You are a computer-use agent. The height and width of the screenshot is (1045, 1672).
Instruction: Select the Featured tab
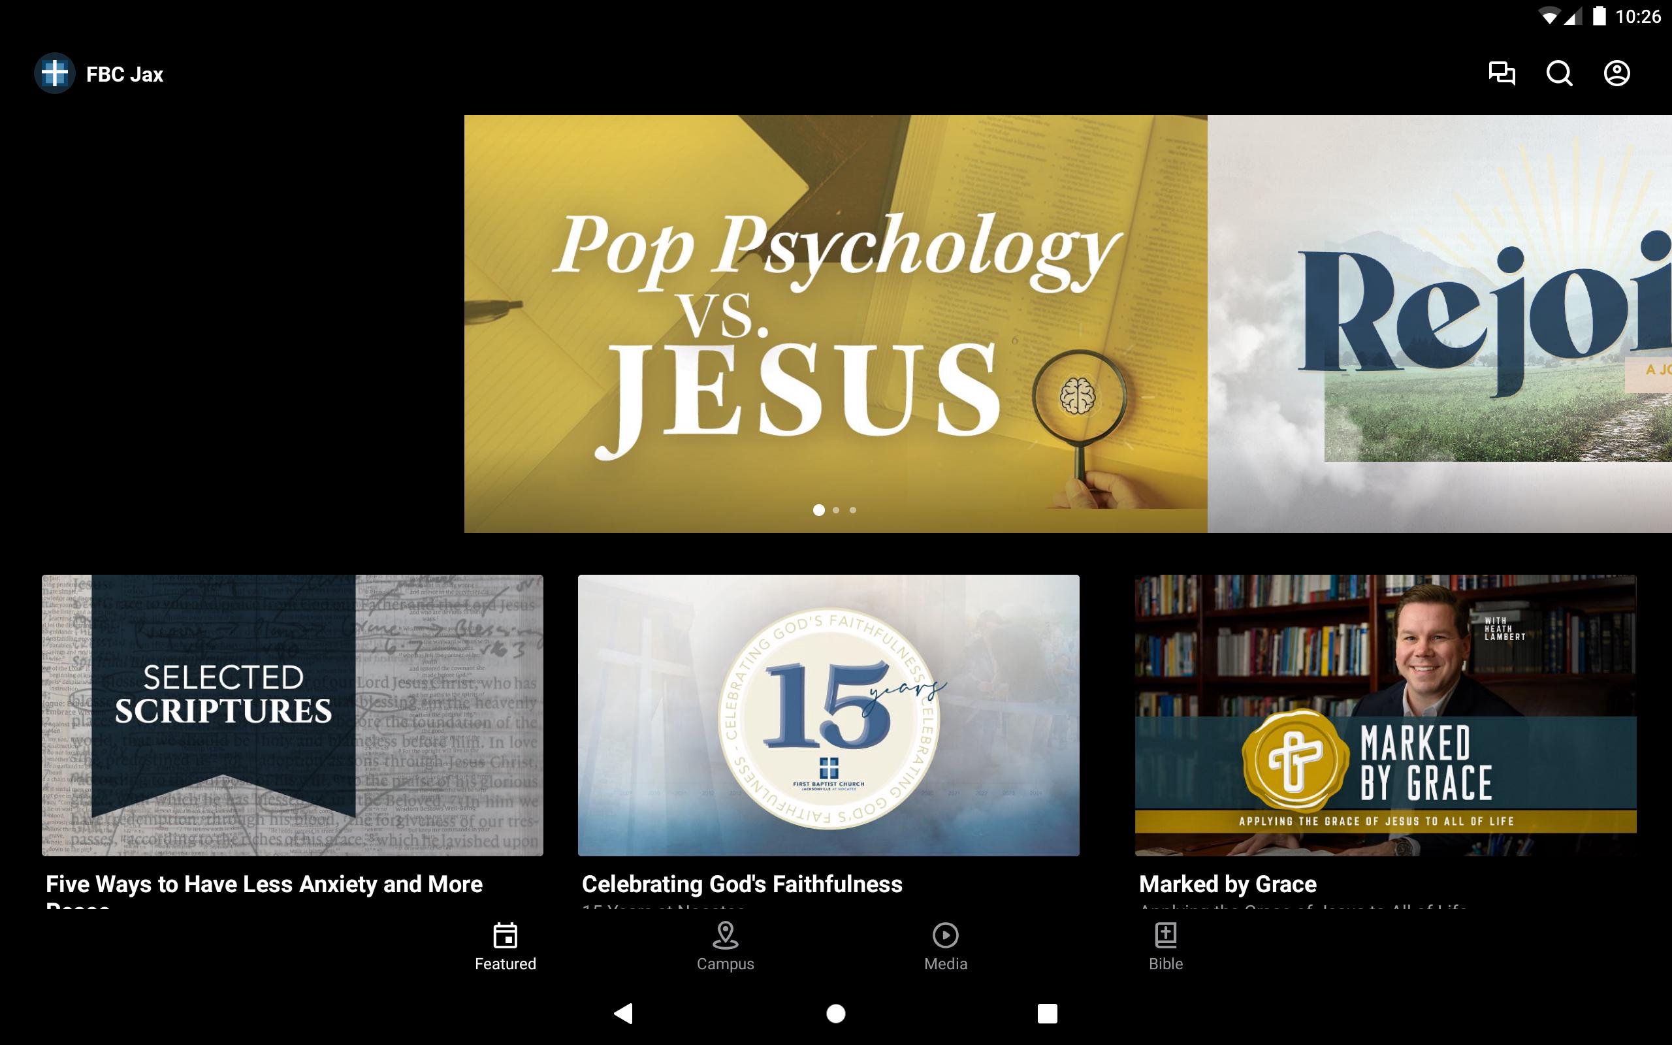point(505,946)
